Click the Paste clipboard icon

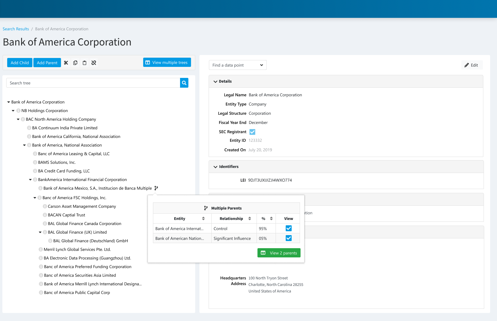point(84,63)
